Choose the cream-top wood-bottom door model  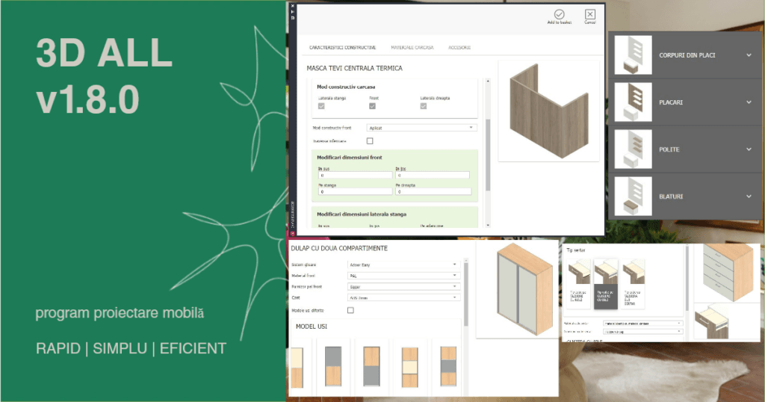(x=297, y=368)
